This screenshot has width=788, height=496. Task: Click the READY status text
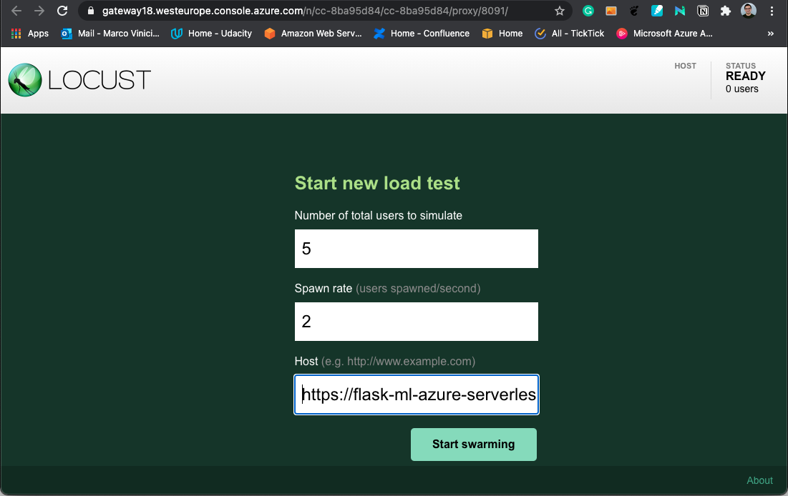pyautogui.click(x=745, y=76)
